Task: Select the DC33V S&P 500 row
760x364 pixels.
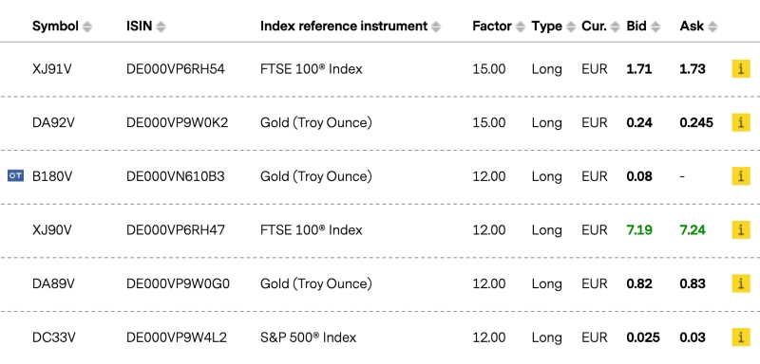Action: coord(380,337)
